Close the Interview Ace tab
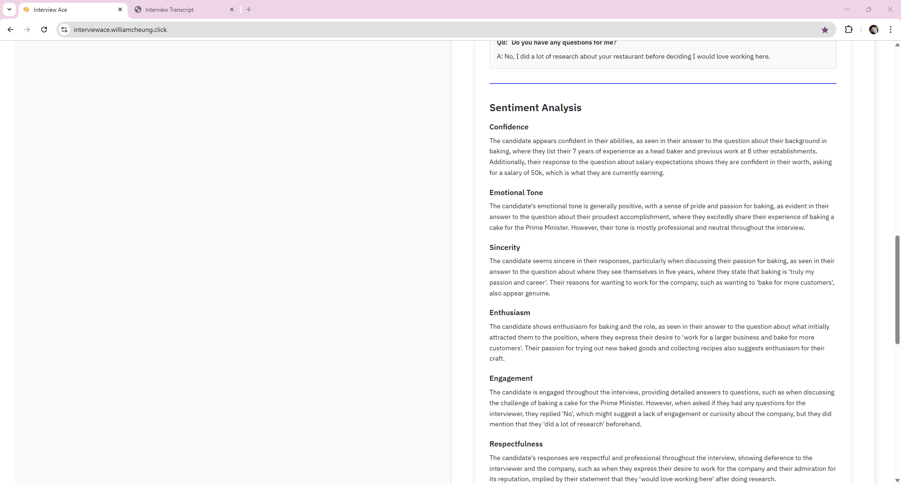 (120, 9)
